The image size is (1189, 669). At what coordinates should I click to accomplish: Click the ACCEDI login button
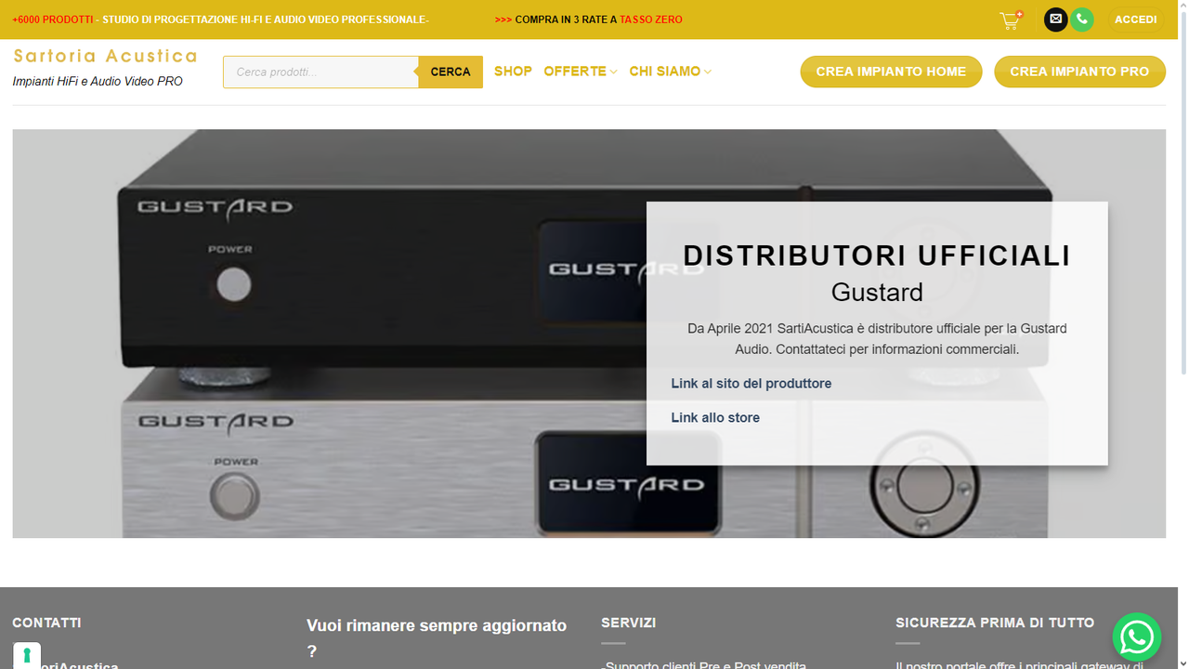pyautogui.click(x=1135, y=20)
